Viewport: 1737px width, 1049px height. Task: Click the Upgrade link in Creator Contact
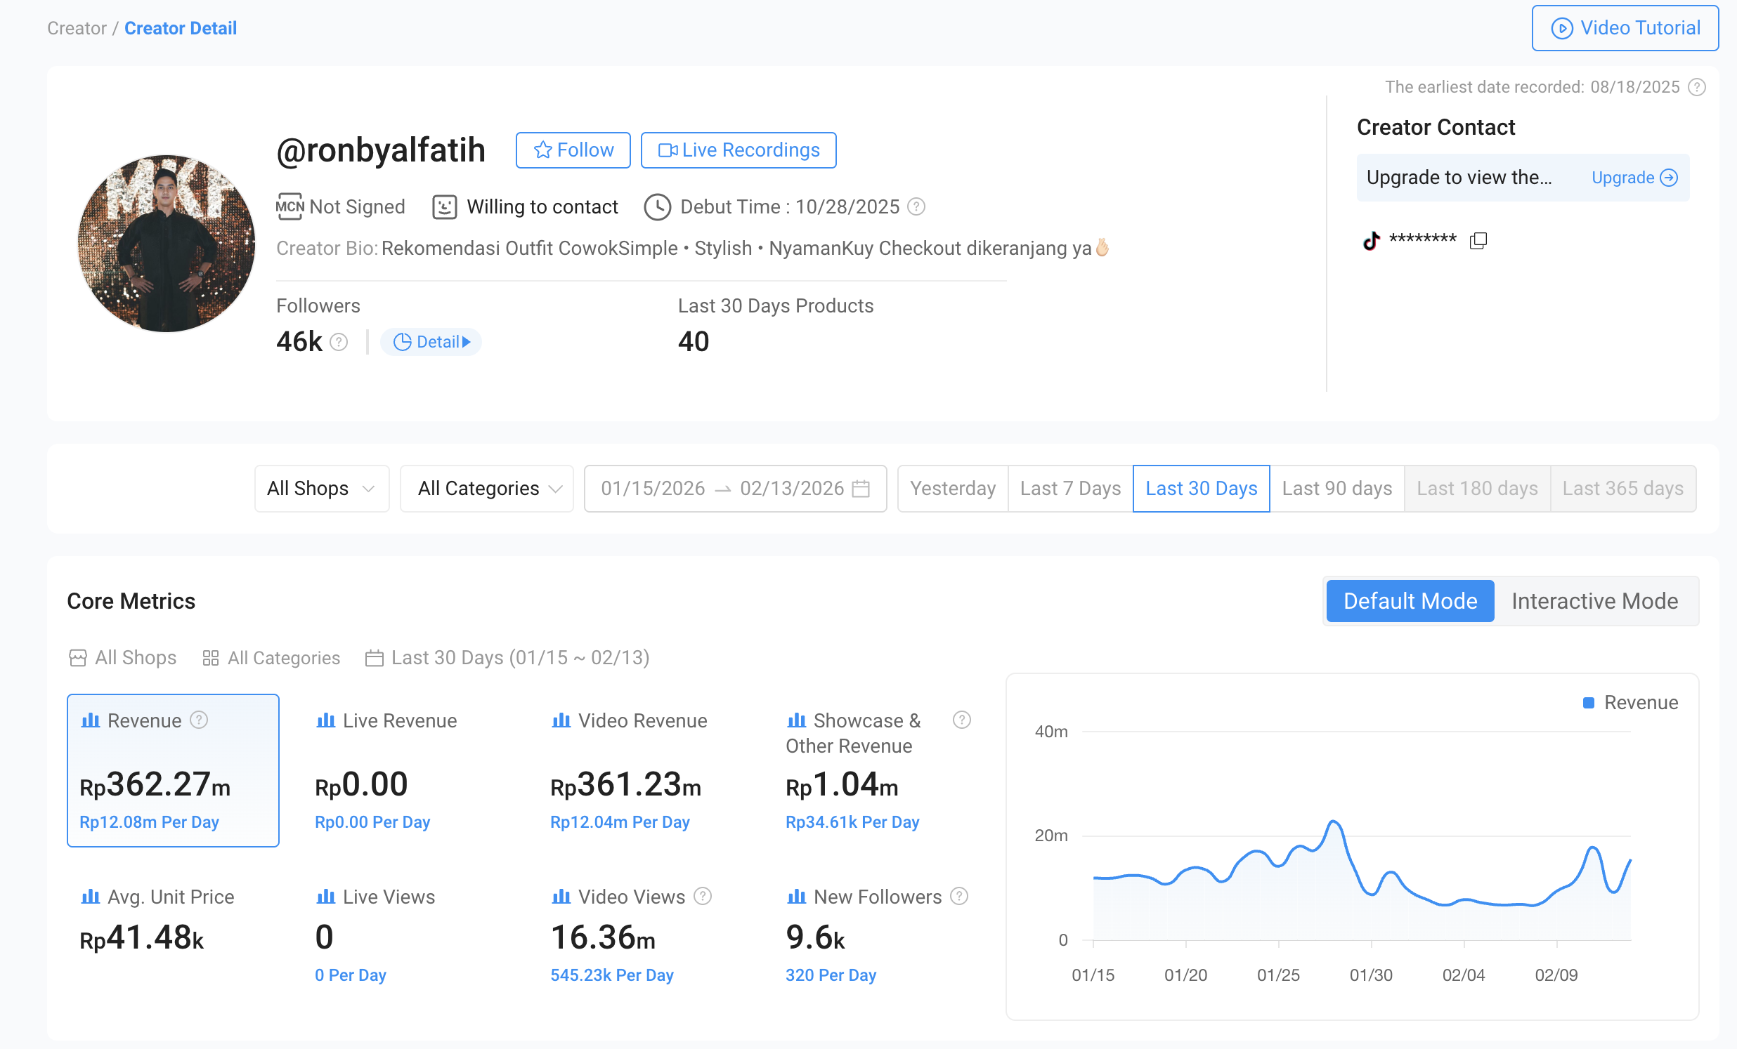[x=1623, y=178]
